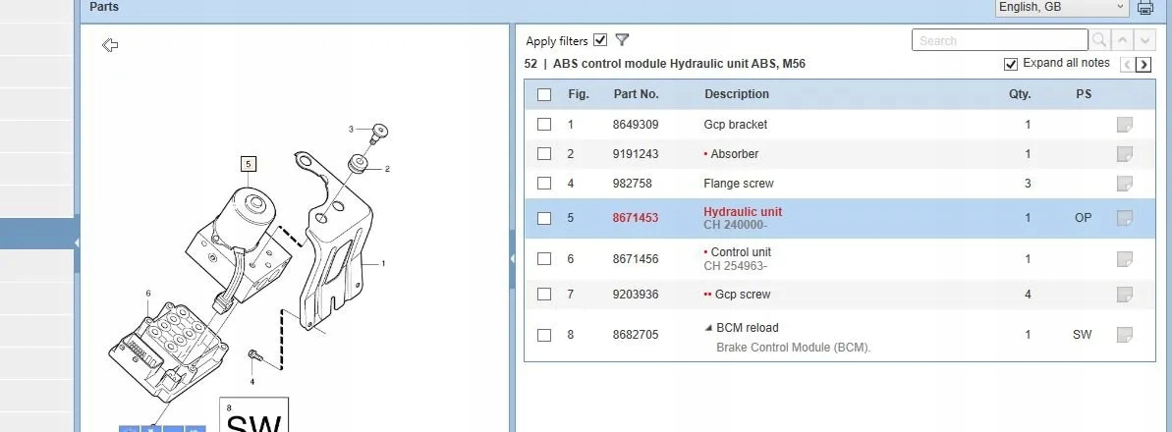Click into the Search field
This screenshot has width=1172, height=432.
[x=999, y=40]
